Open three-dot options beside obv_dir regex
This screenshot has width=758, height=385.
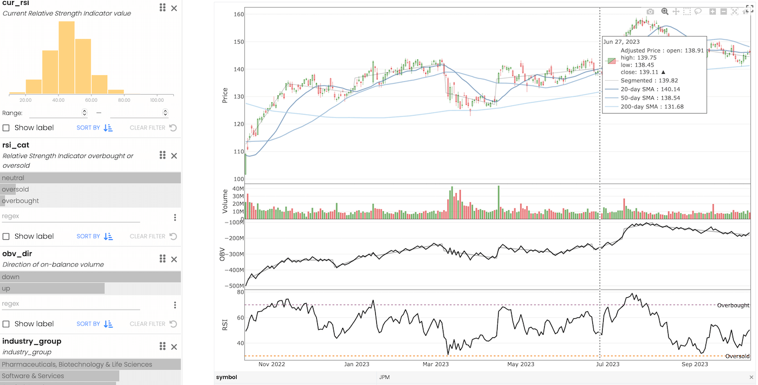point(175,305)
